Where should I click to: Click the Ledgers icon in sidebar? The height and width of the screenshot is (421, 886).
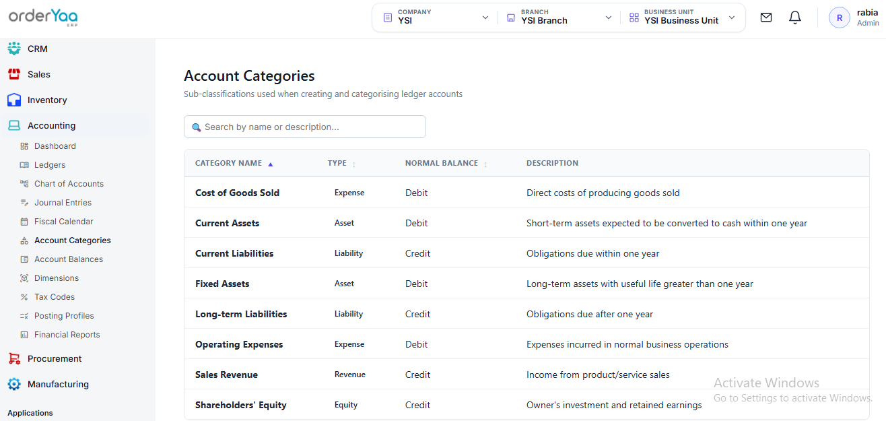click(24, 165)
